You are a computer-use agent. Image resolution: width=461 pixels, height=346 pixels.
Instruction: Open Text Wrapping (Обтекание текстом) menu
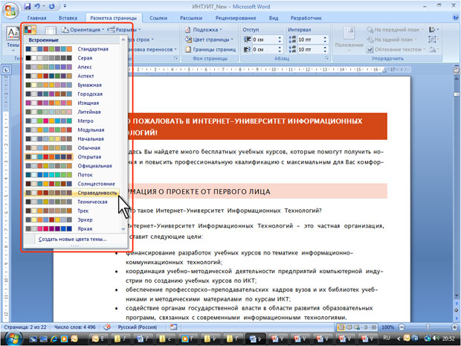pyautogui.click(x=396, y=49)
